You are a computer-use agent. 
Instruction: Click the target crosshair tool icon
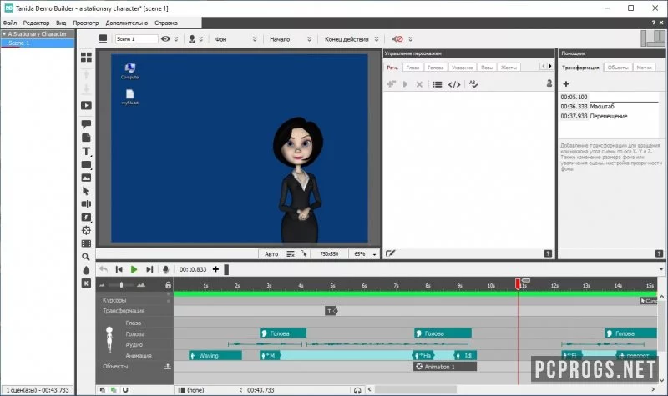point(86,231)
